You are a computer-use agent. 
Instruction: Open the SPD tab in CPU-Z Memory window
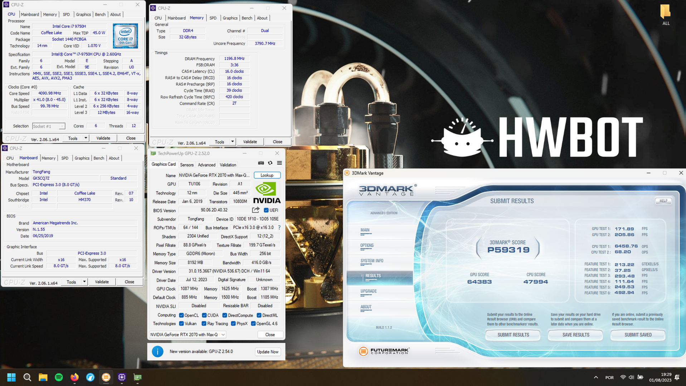(x=213, y=18)
